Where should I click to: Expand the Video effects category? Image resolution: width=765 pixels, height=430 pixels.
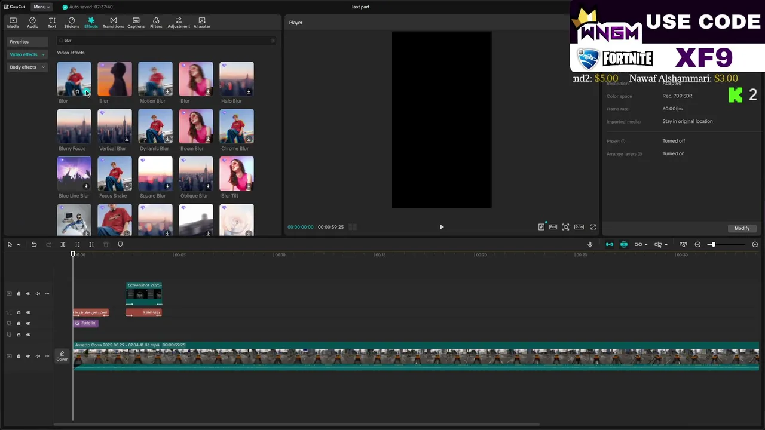point(27,54)
